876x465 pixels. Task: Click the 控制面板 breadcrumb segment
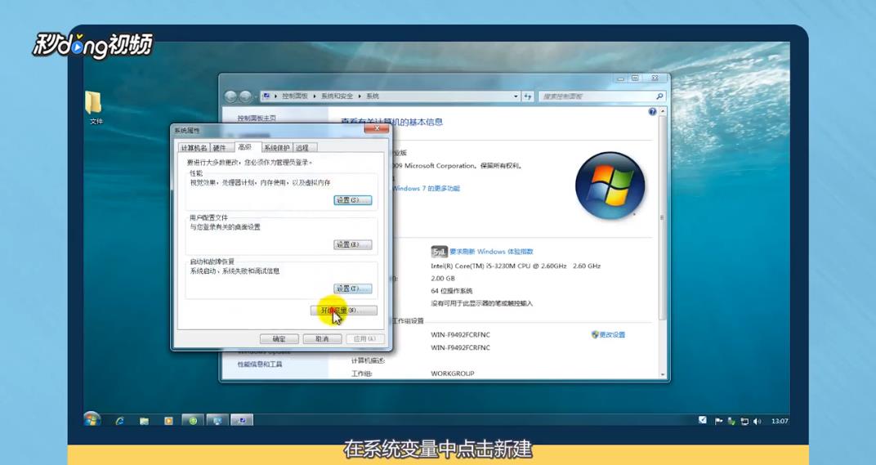point(295,96)
